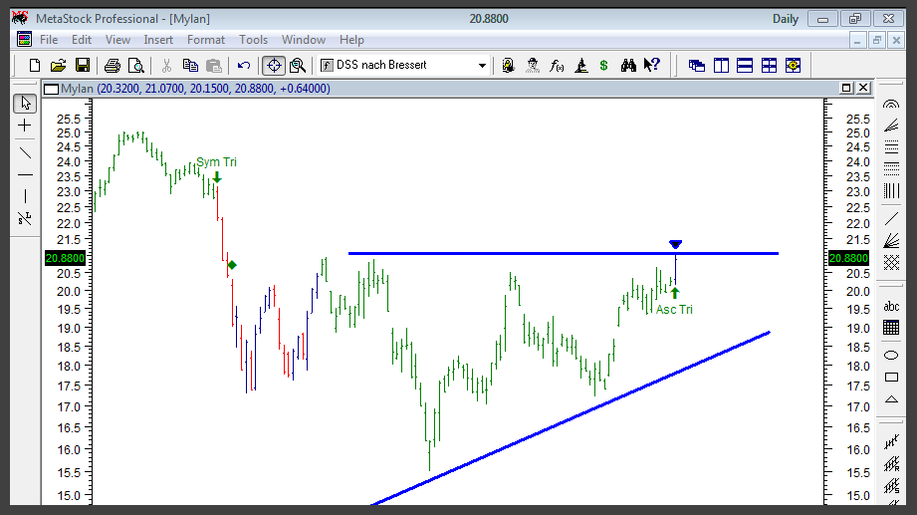Select the Gann fan tool
The height and width of the screenshot is (515, 917).
click(891, 240)
